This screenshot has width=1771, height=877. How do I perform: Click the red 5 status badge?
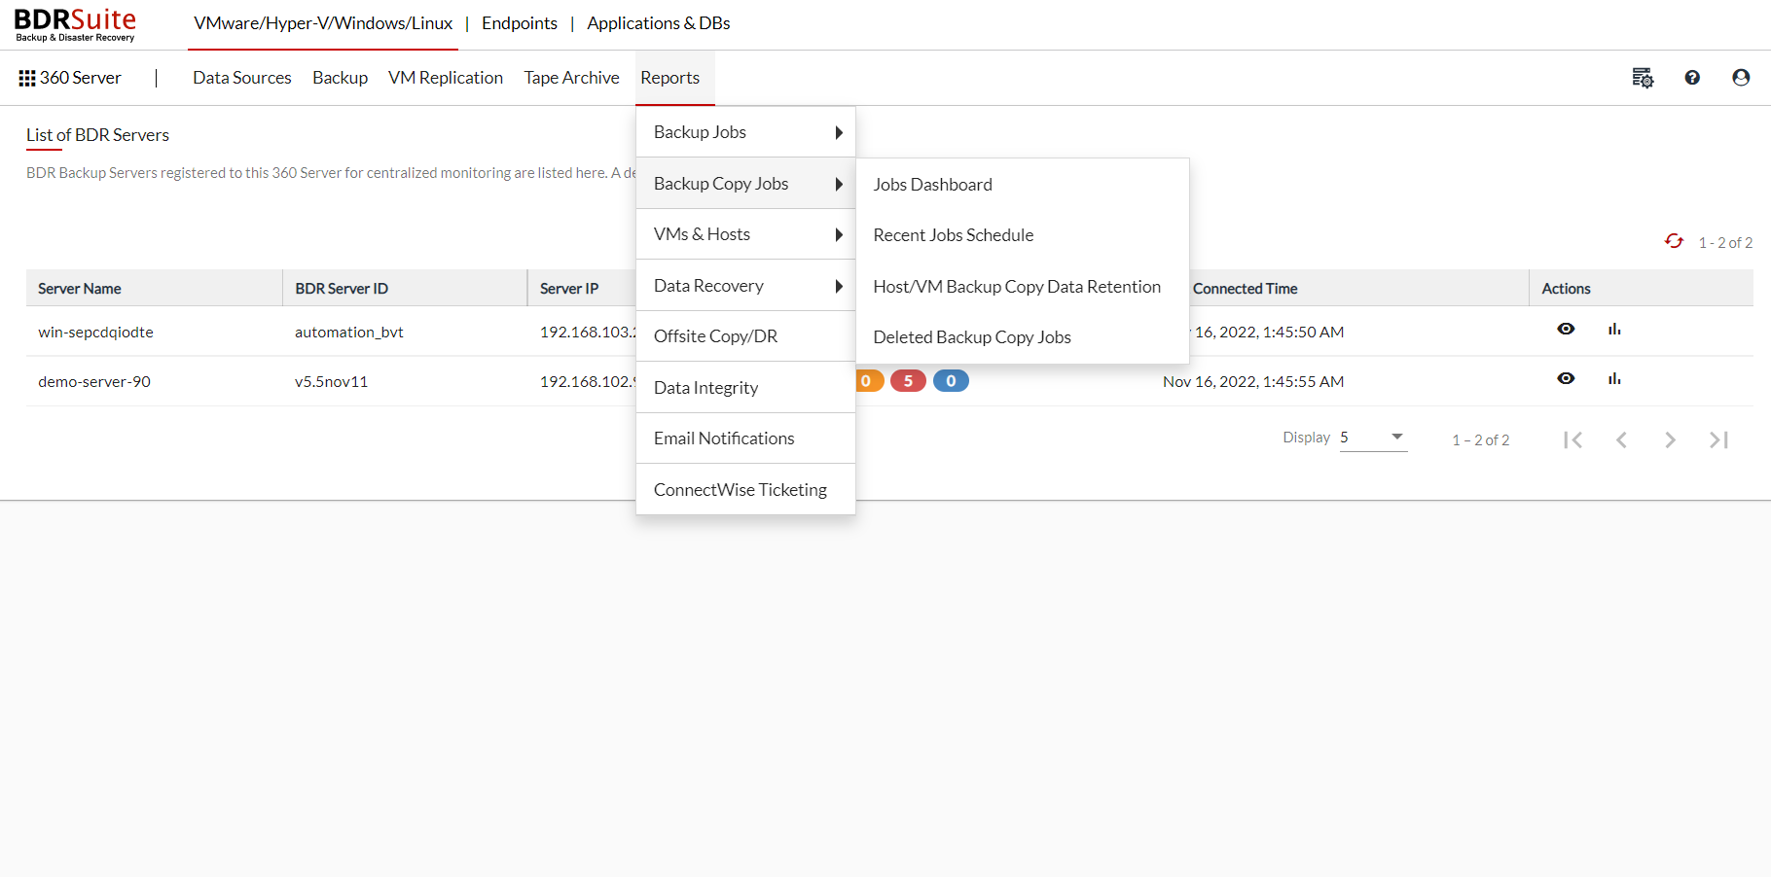click(908, 381)
